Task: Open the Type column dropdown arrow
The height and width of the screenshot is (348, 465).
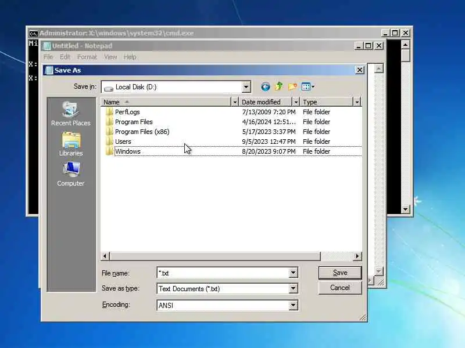Action: (357, 102)
